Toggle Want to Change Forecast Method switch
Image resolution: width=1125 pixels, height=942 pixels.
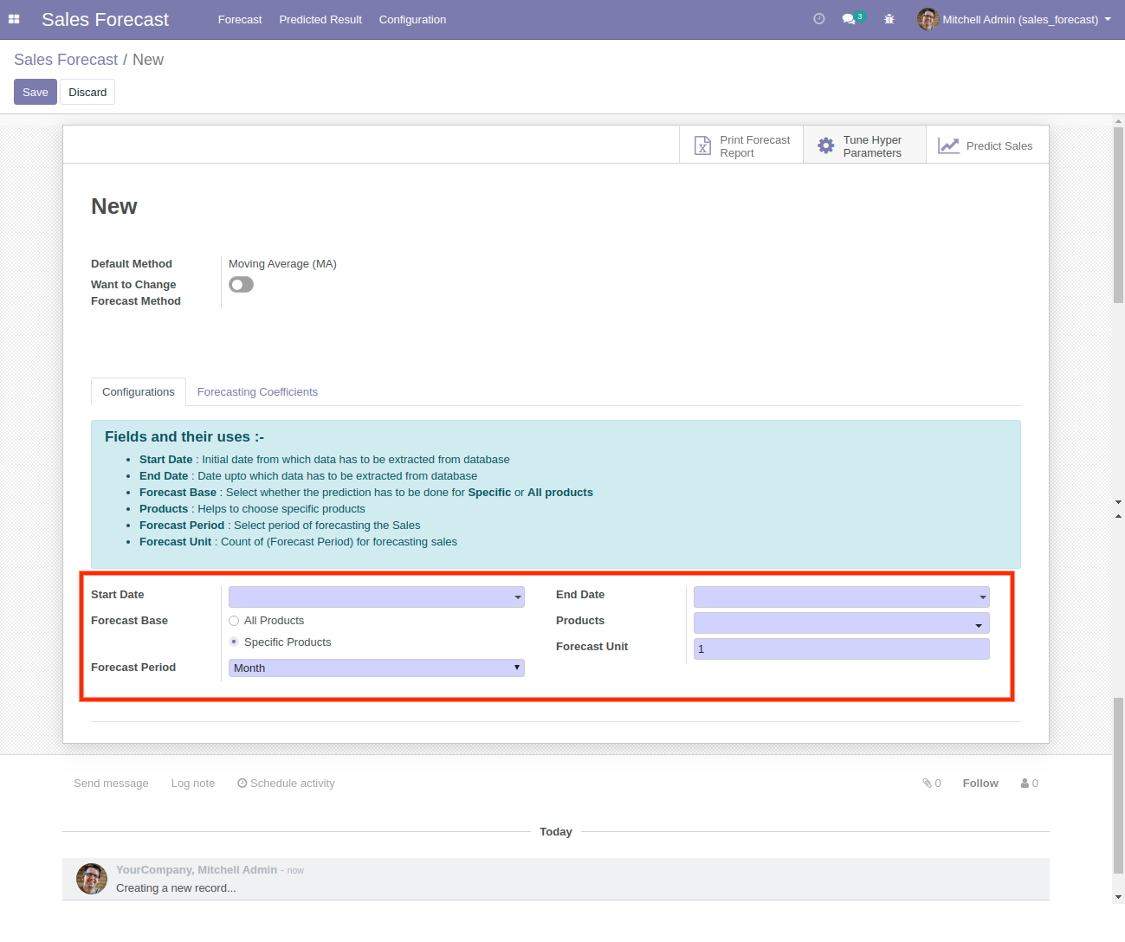pyautogui.click(x=241, y=285)
